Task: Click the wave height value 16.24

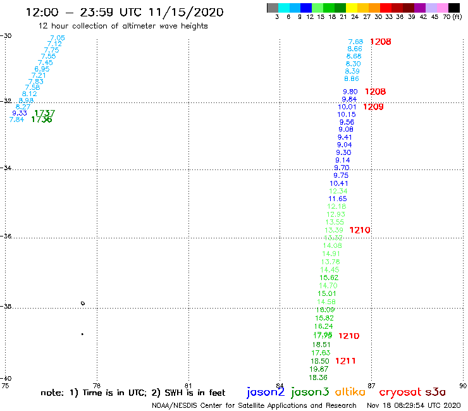Action: point(324,326)
